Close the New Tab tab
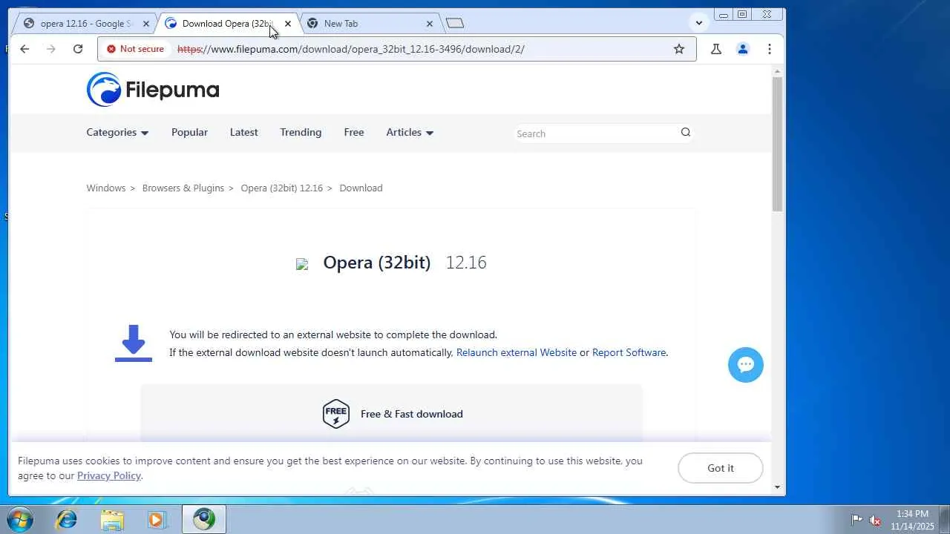This screenshot has height=534, width=950. click(x=429, y=24)
